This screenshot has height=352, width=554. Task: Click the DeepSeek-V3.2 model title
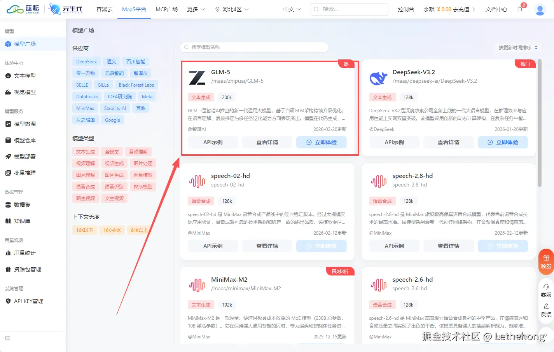click(x=414, y=72)
